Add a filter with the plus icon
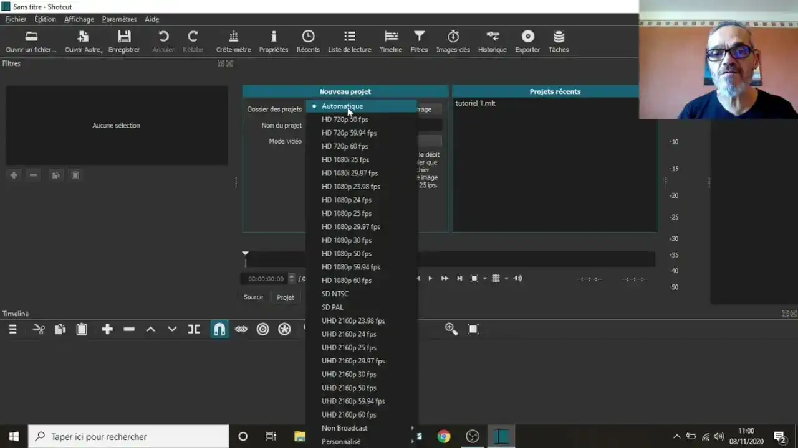The image size is (798, 448). tap(14, 175)
